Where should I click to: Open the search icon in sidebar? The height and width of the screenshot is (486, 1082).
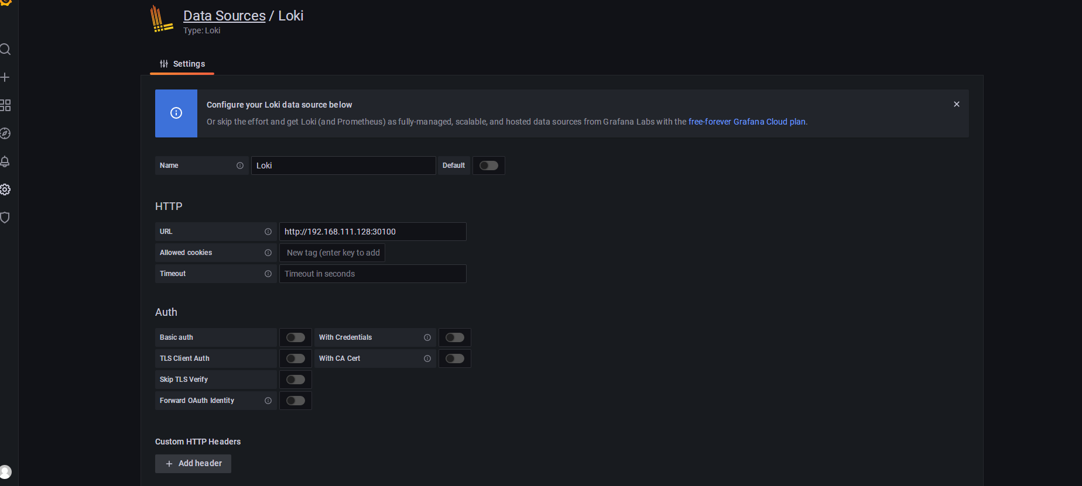(5, 49)
